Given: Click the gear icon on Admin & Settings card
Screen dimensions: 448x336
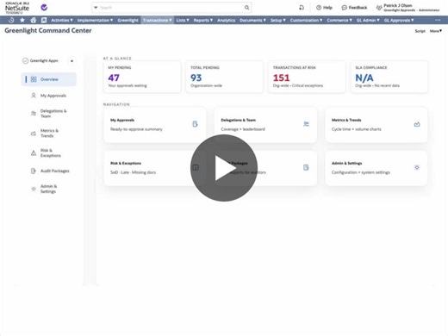Looking at the screenshot, I should (x=417, y=167).
